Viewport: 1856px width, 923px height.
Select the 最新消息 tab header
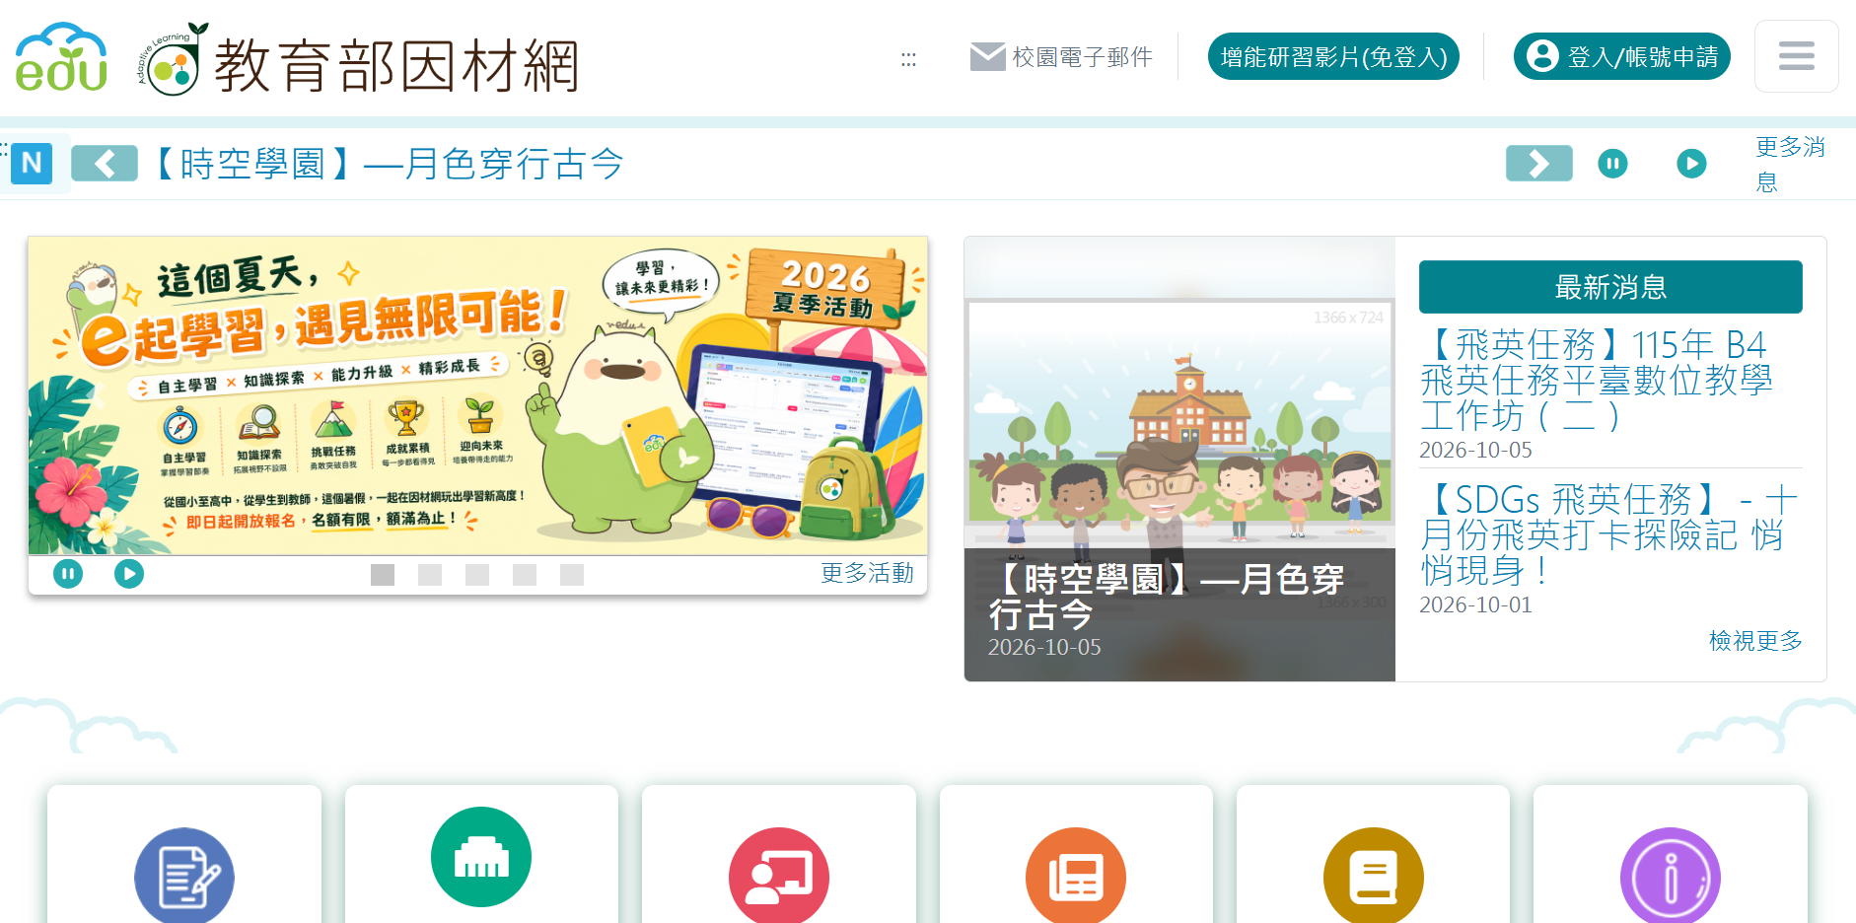[x=1610, y=287]
